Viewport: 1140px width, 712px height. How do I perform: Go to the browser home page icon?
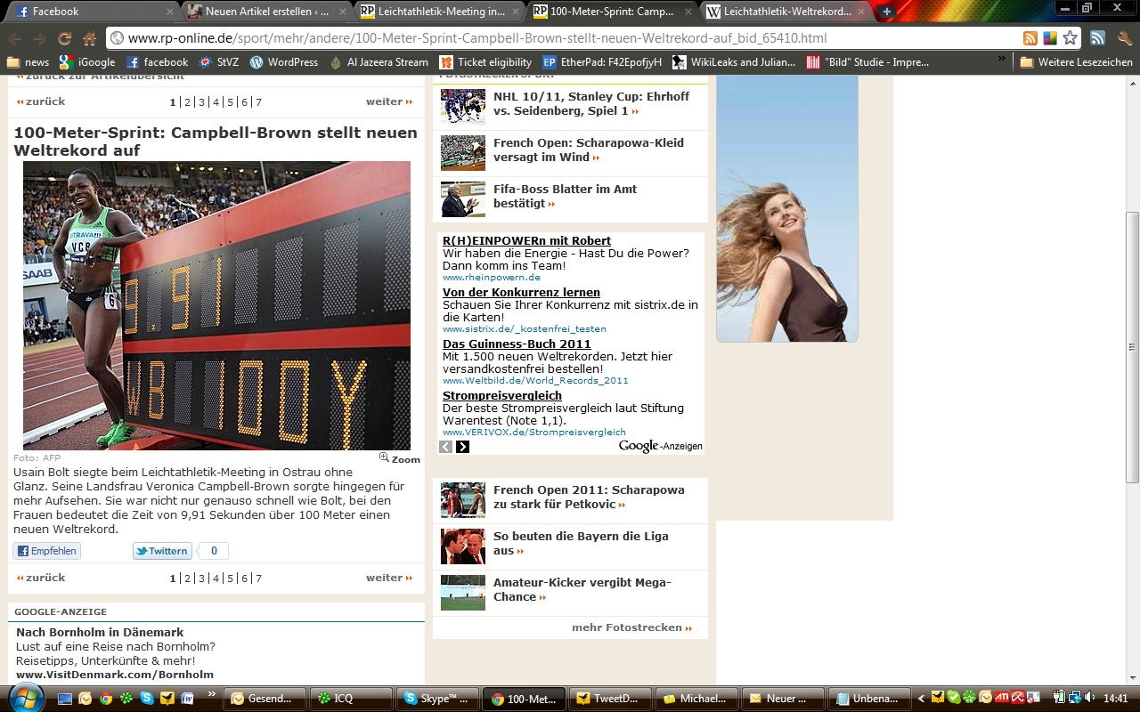pos(89,38)
